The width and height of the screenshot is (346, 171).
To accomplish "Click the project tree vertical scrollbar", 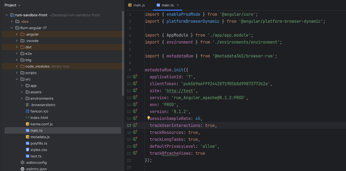I will (123, 53).
